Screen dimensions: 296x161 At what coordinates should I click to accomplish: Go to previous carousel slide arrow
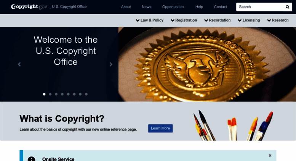19,64
